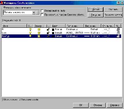Click the padlock icon for layer 0
Screen dimensions: 124x109
[x=48, y=29]
